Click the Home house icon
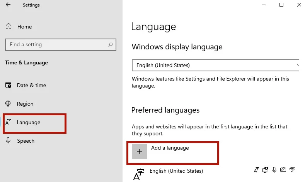 click(9, 26)
